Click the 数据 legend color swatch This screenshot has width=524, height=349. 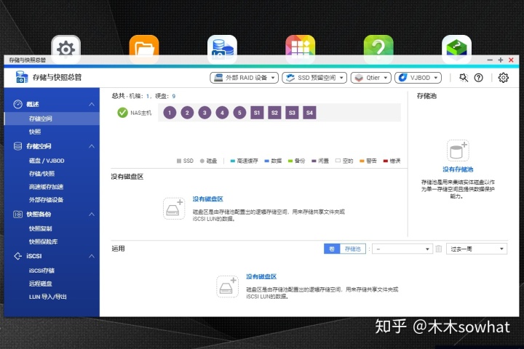[x=266, y=161]
